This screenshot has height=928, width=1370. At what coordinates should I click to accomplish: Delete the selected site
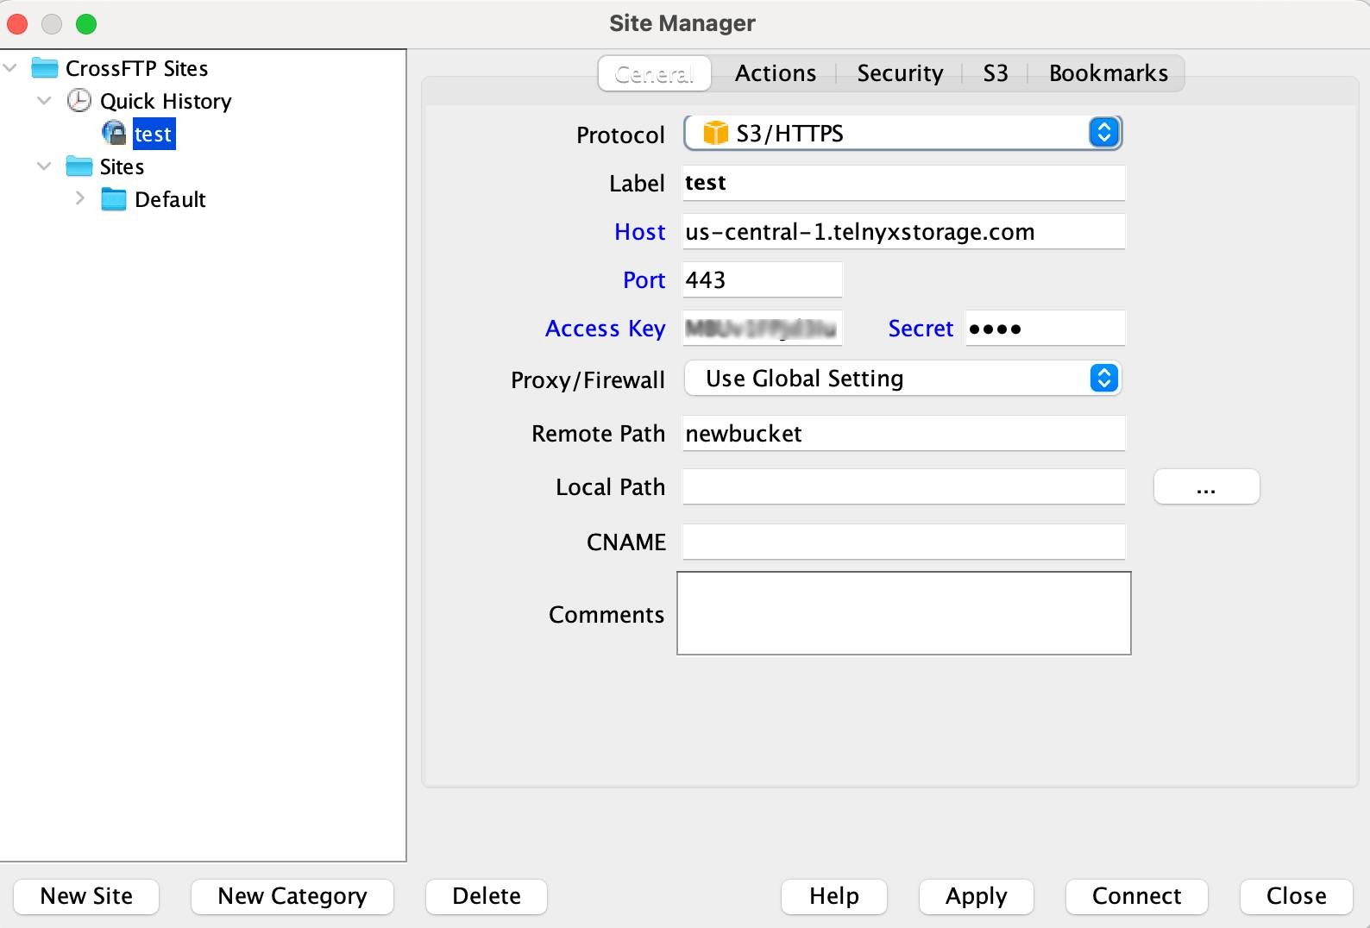click(x=487, y=897)
